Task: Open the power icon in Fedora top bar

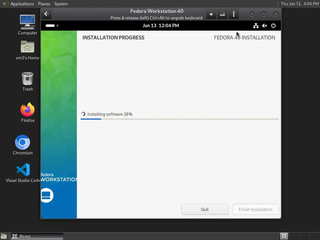Action: (x=273, y=26)
